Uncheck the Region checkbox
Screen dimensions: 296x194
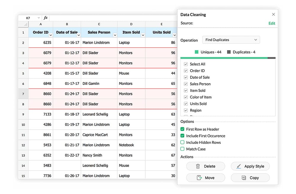186,110
